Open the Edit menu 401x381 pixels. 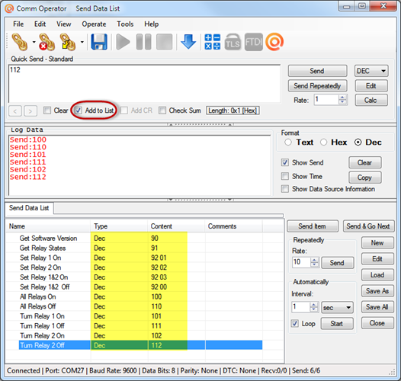40,24
